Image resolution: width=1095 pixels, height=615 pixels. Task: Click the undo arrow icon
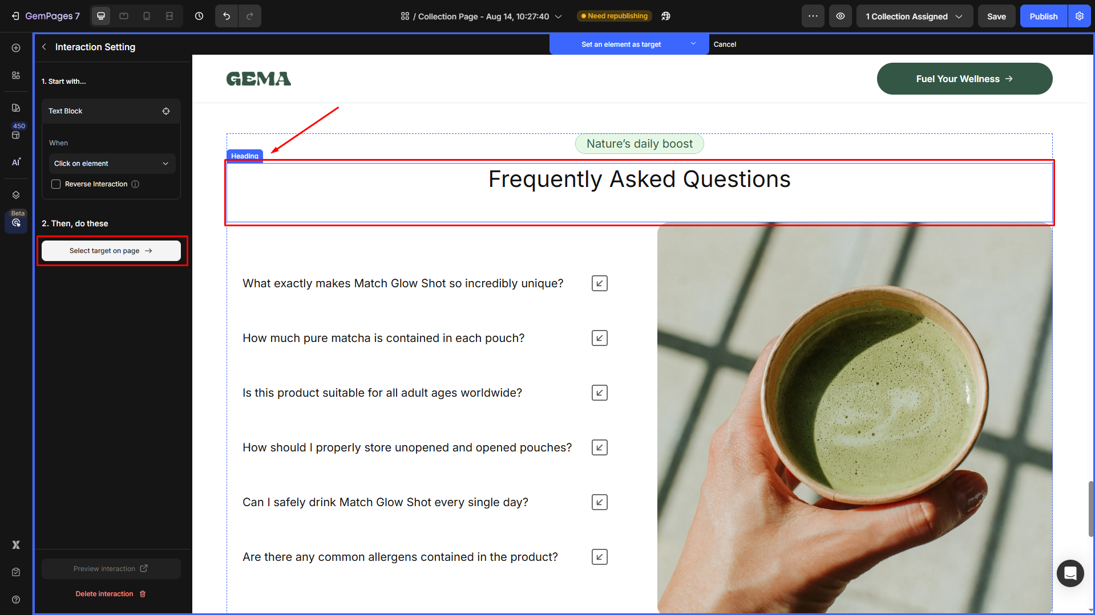227,16
